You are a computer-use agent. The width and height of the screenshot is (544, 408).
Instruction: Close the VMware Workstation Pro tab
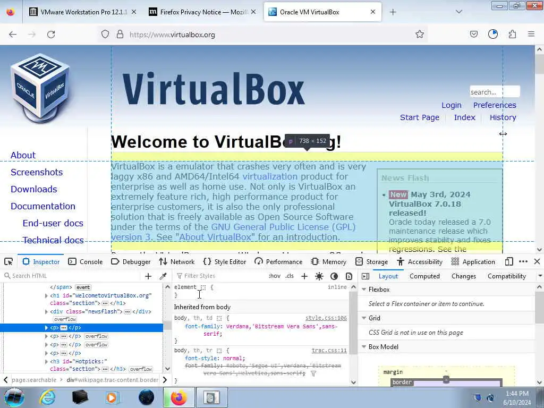134,12
